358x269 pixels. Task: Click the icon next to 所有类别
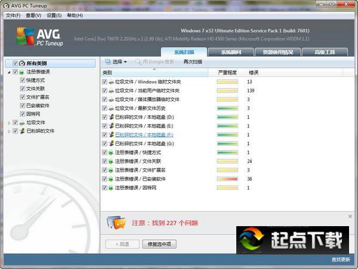coord(22,63)
